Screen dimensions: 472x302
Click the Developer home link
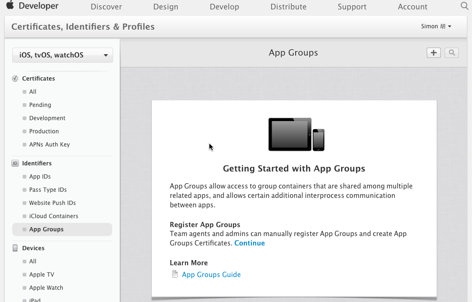pyautogui.click(x=39, y=6)
